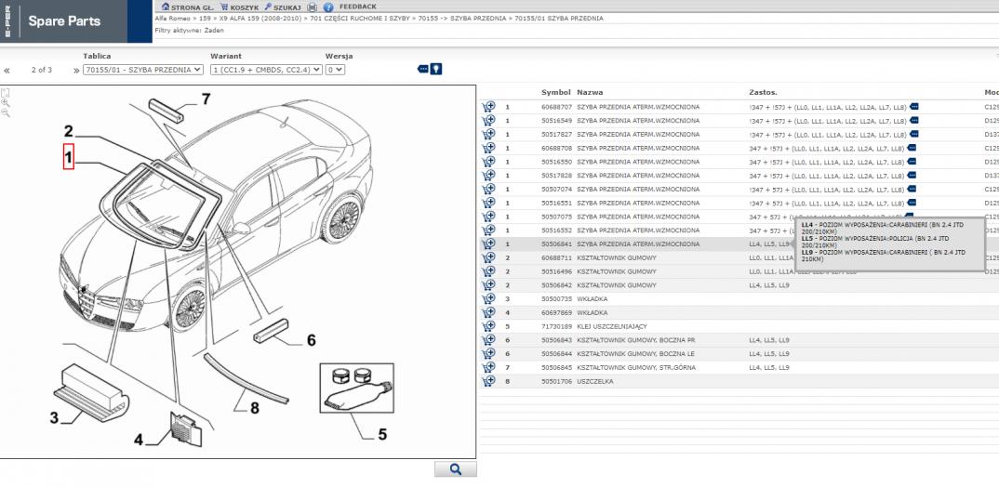Add gasket 50501706 to the cart
Screen dimensions: 999x487
(488, 381)
